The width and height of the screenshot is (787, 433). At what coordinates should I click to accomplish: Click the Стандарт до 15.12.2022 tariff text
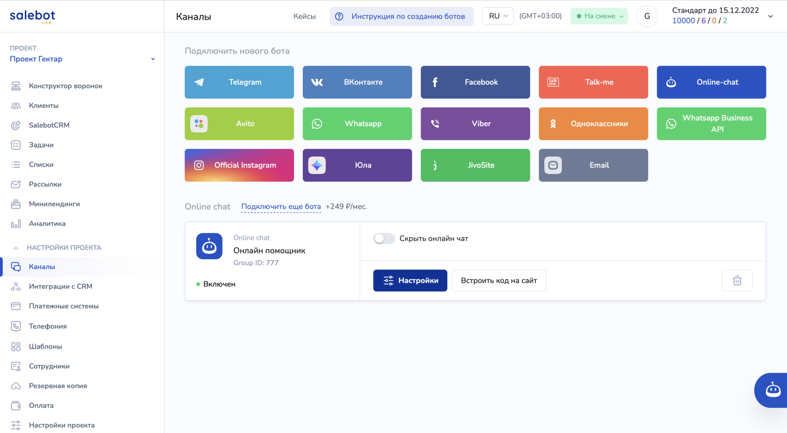(715, 10)
